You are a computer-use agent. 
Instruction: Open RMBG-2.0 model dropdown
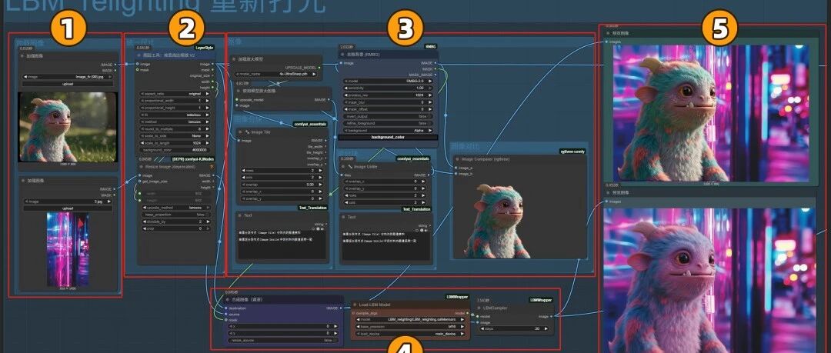pos(389,81)
